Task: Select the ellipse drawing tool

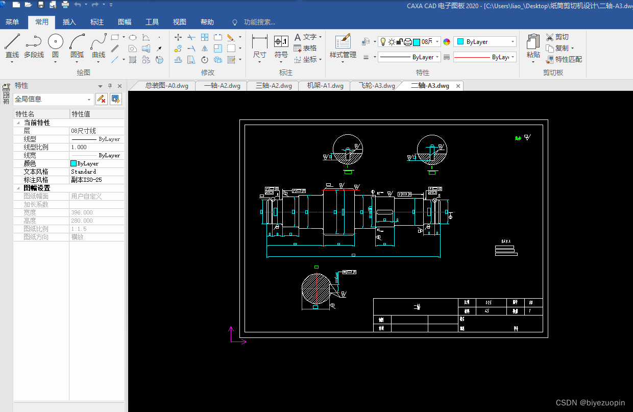Action: [x=132, y=37]
